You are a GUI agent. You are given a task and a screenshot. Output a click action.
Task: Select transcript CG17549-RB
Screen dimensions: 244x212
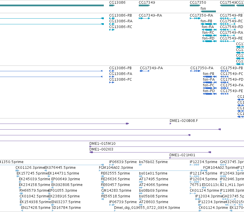231,15
